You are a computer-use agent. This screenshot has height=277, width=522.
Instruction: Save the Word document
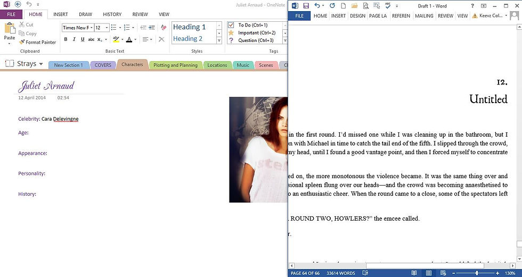point(306,6)
